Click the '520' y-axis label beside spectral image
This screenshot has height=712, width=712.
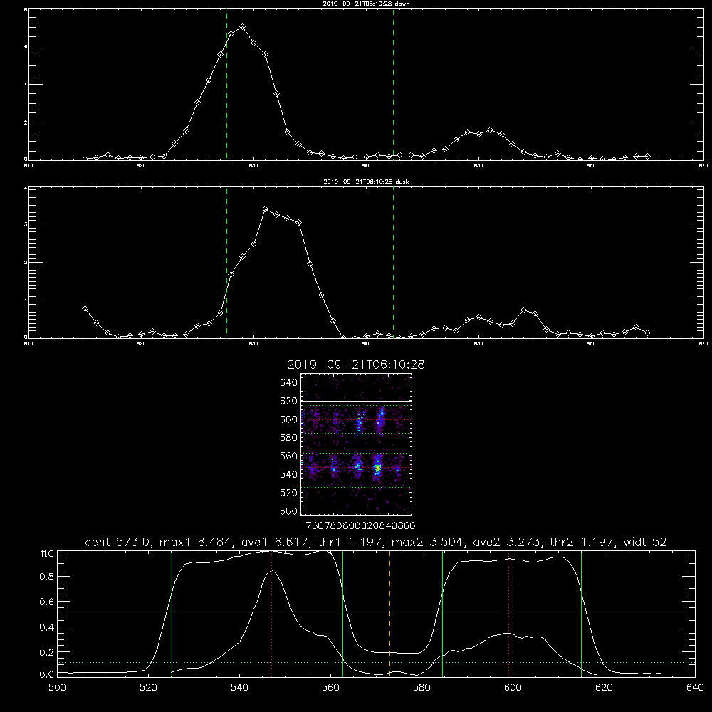point(289,493)
